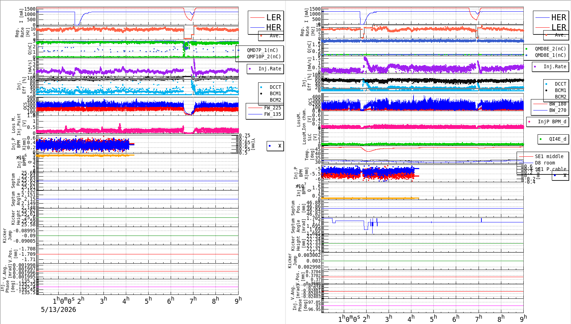Click the date label 5/13/2026
The height and width of the screenshot is (324, 571).
(58, 309)
